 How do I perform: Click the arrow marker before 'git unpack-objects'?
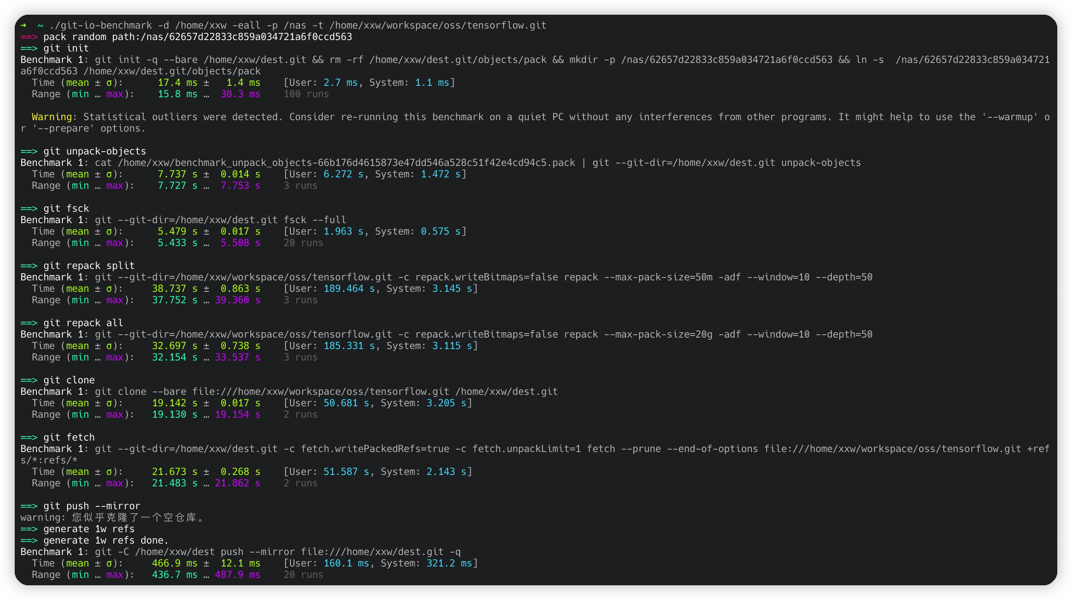point(29,152)
